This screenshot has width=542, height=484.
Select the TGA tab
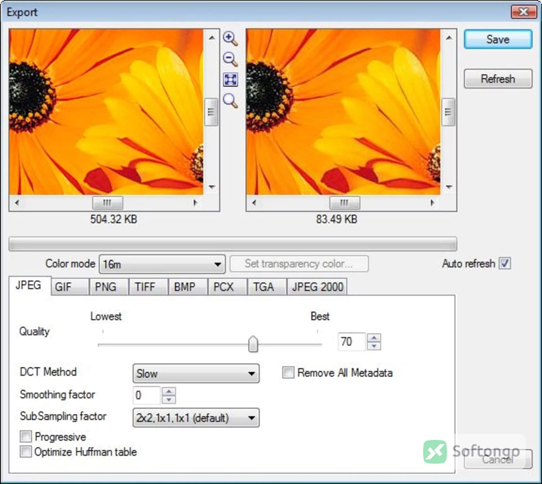click(x=267, y=287)
